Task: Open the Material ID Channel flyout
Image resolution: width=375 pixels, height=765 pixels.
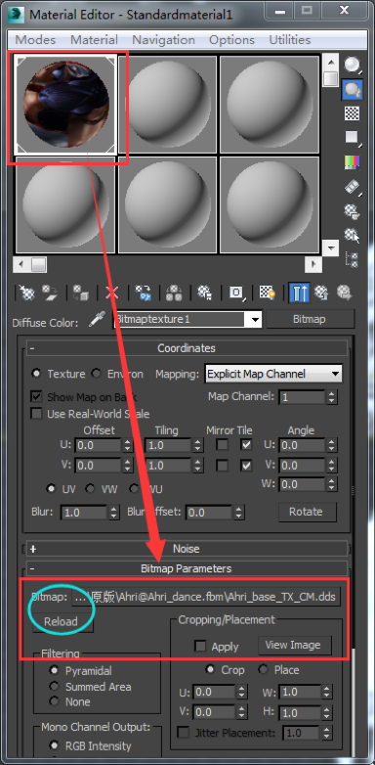Action: pos(236,293)
